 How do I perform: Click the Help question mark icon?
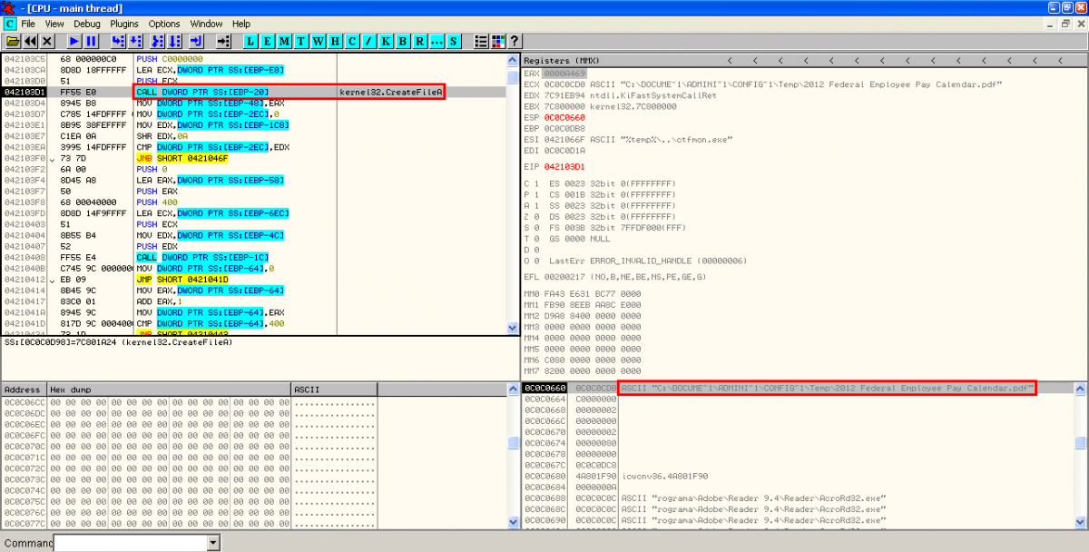click(x=514, y=42)
